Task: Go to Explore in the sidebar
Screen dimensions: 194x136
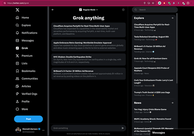Action: (x=23, y=25)
